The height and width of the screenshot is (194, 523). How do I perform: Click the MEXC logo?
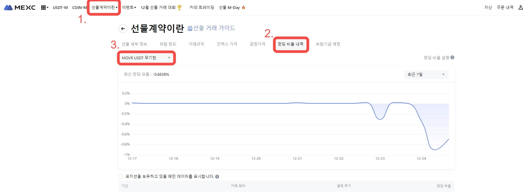(x=20, y=7)
